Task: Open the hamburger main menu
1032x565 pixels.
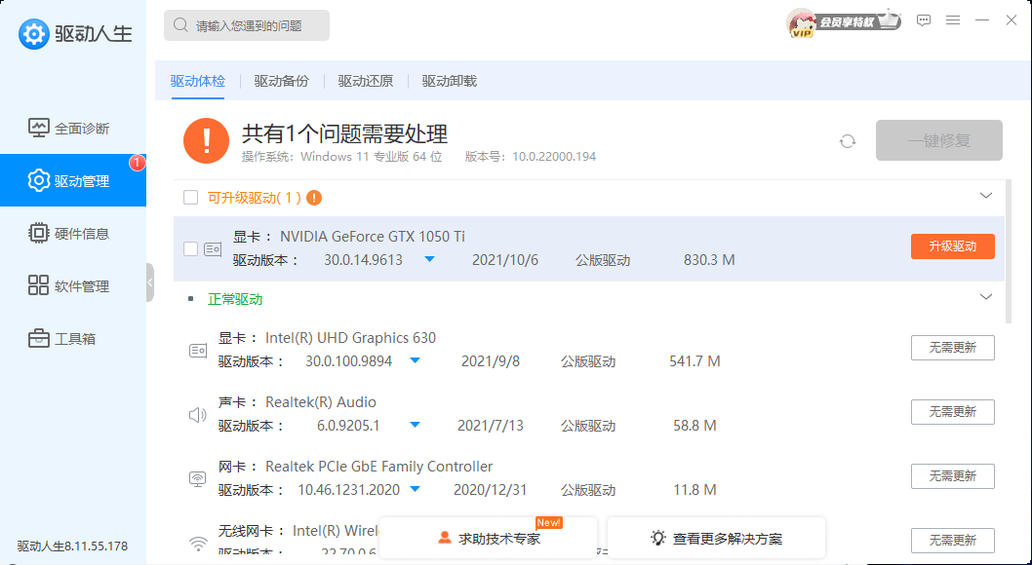Action: click(953, 20)
